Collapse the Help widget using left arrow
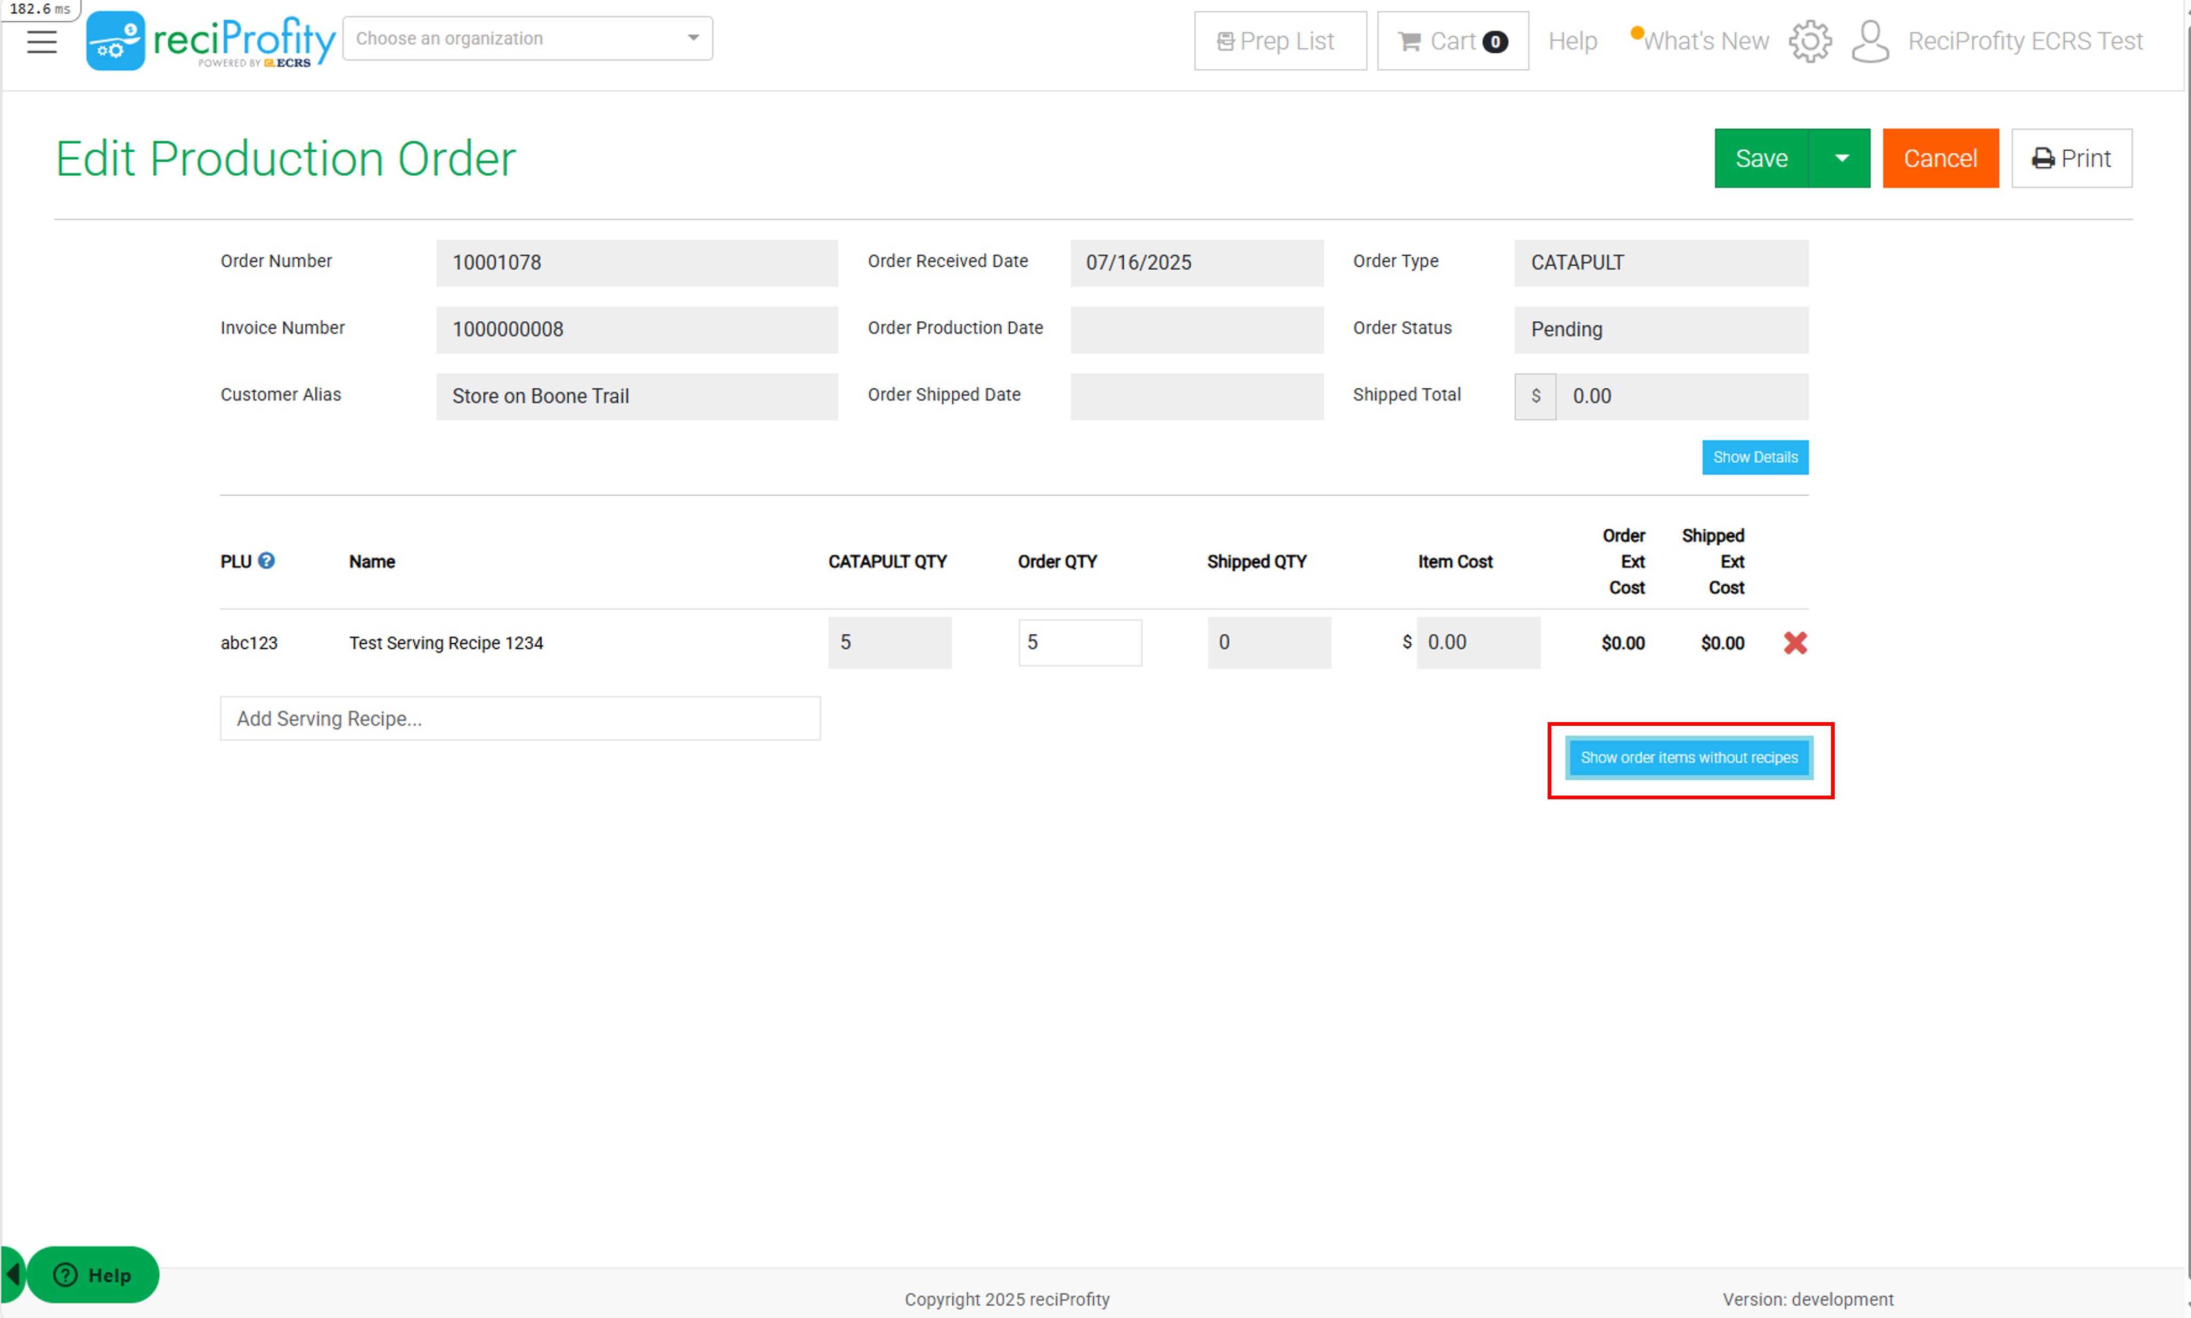2191x1318 pixels. (x=12, y=1274)
